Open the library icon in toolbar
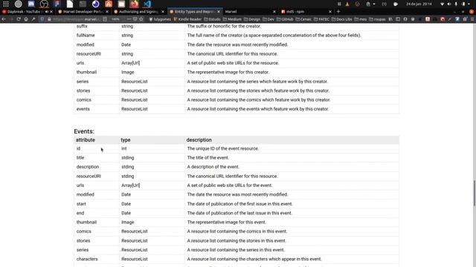 (390, 19)
